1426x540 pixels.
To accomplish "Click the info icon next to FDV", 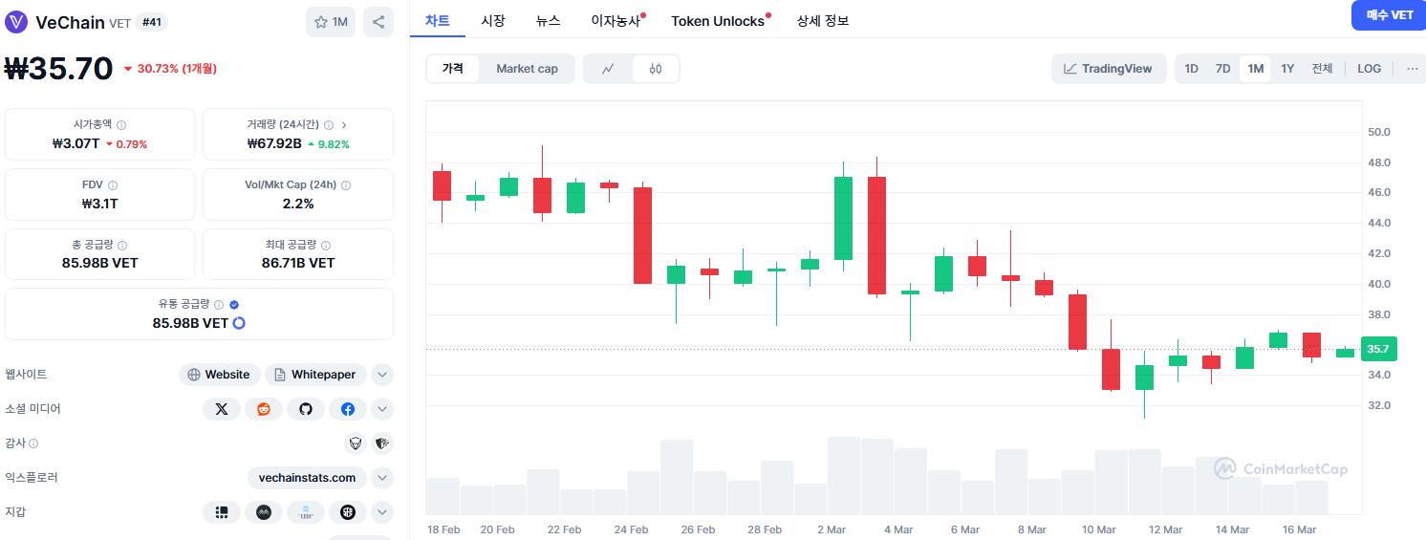I will point(113,185).
